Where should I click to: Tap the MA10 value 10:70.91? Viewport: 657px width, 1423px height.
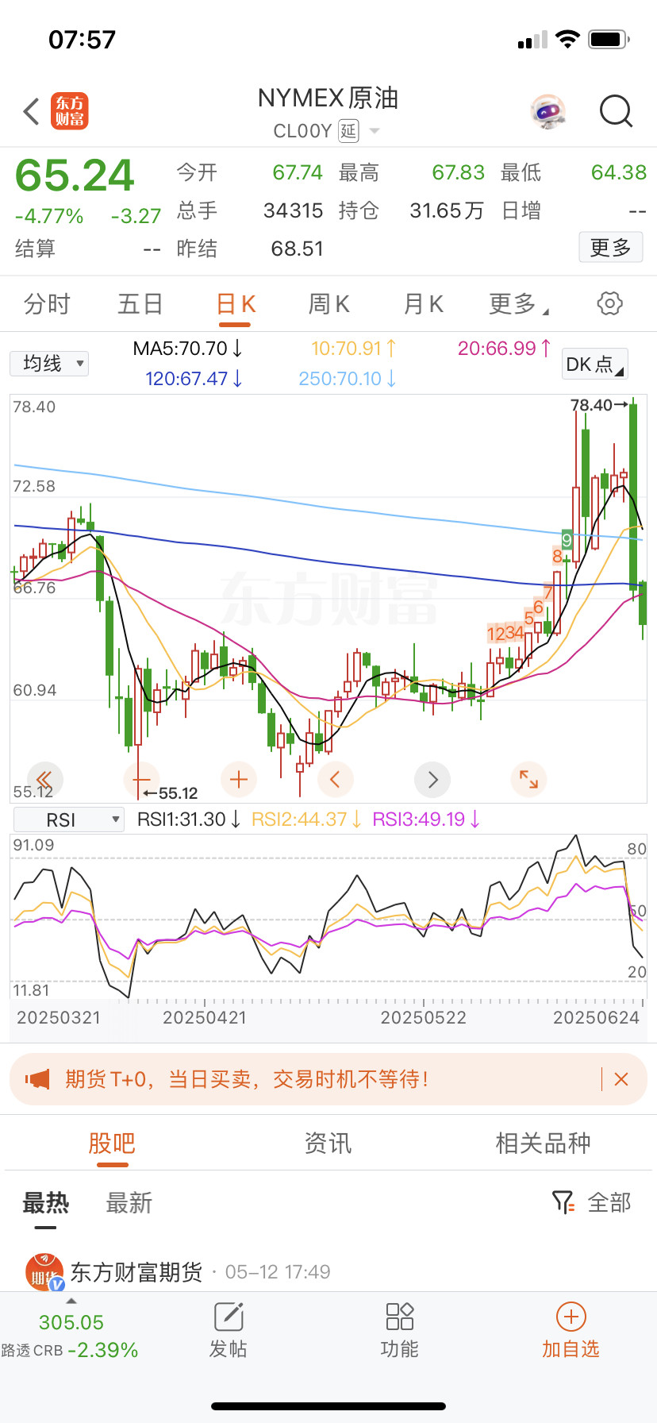tap(353, 349)
